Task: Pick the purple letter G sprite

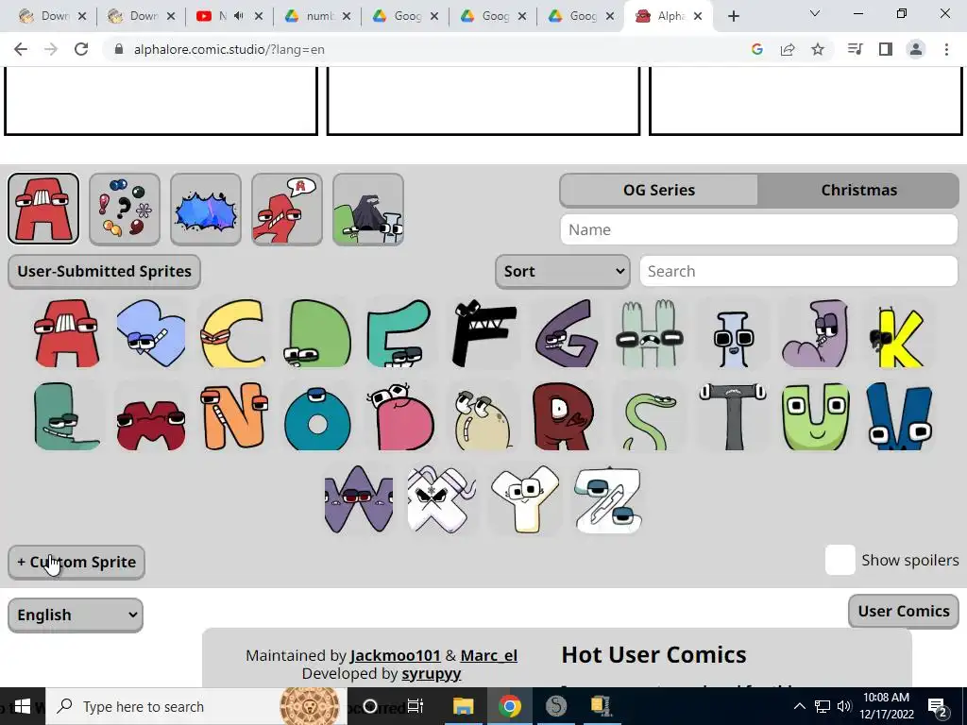Action: tap(567, 333)
